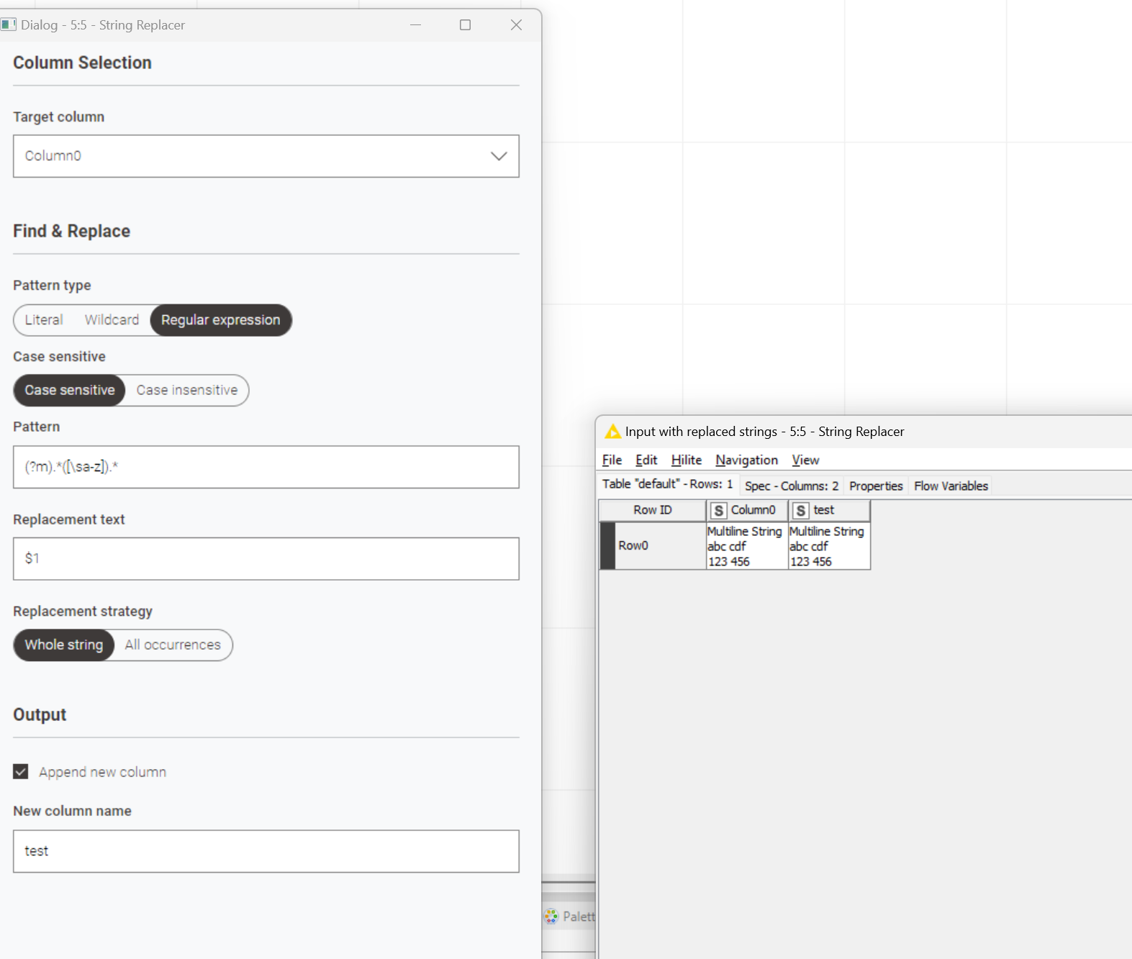
Task: Open the Hilite menu
Action: pos(686,460)
